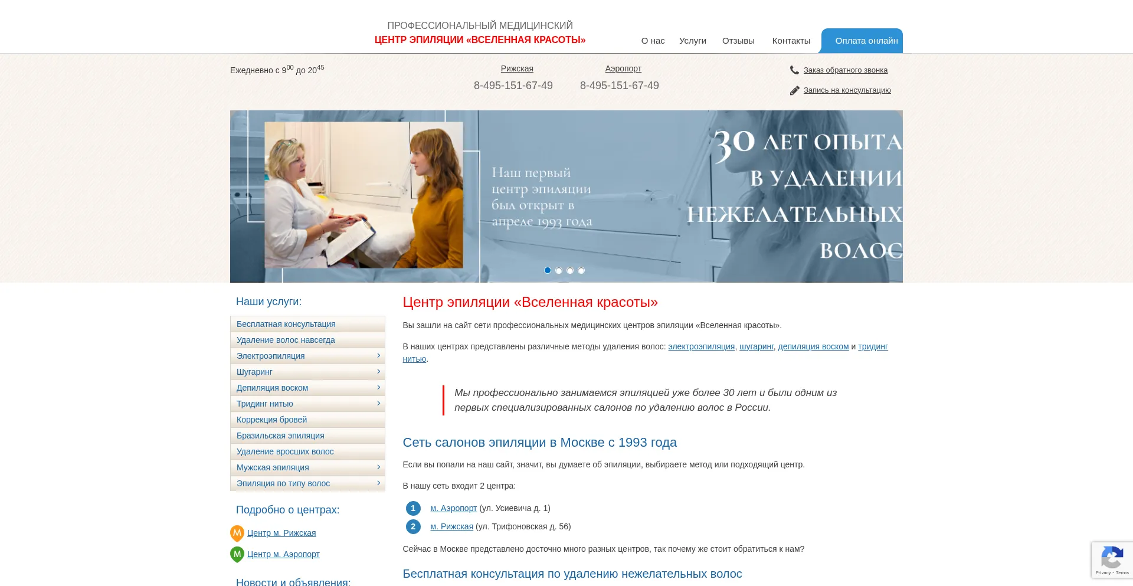Select the orange metro icon for Центр м. Рижская
The height and width of the screenshot is (586, 1133).
tap(237, 533)
